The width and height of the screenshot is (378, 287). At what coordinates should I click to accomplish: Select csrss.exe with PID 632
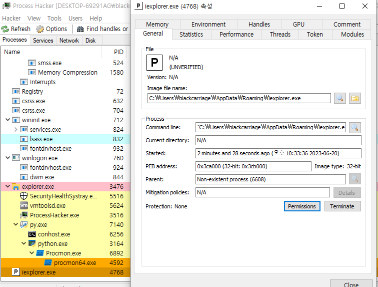(65, 101)
